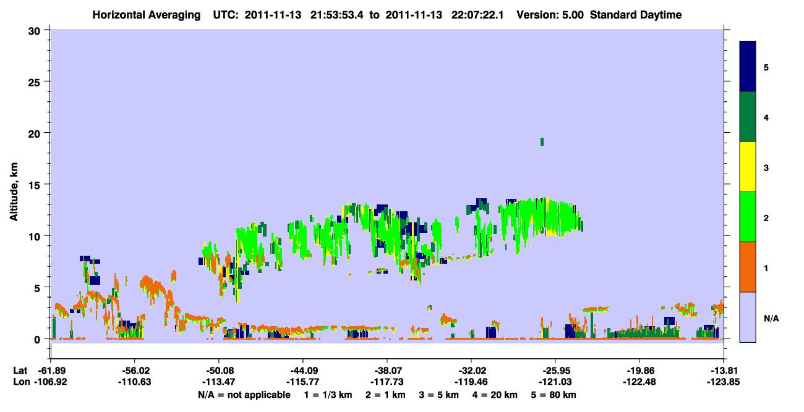Click longitude value -119.46

[471, 382]
